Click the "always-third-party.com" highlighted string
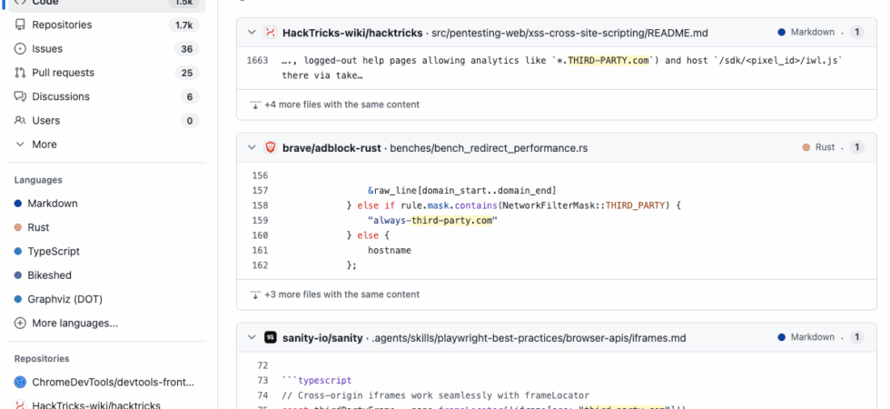Image resolution: width=890 pixels, height=409 pixels. [x=432, y=220]
